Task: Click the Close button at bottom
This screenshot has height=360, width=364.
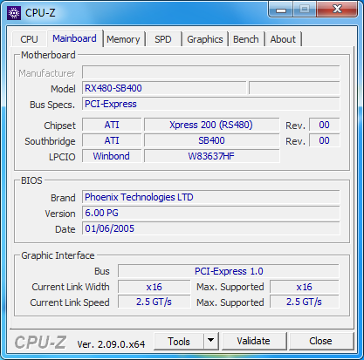Action: pyautogui.click(x=320, y=342)
